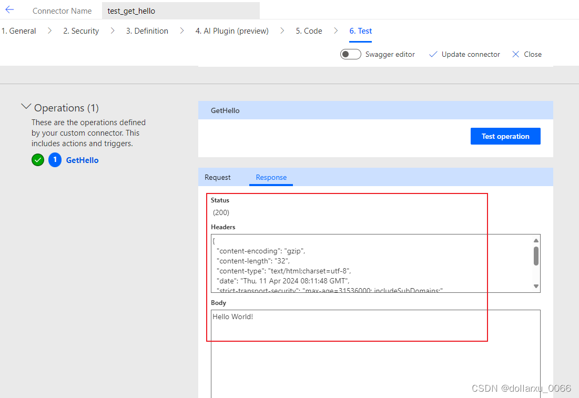
Task: Click the scrollbar up arrow in Headers panel
Action: pyautogui.click(x=536, y=239)
